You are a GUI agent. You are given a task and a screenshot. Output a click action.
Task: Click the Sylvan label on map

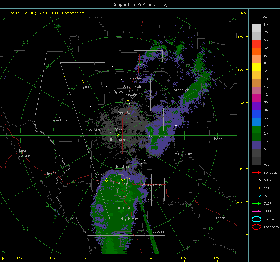[119, 92]
